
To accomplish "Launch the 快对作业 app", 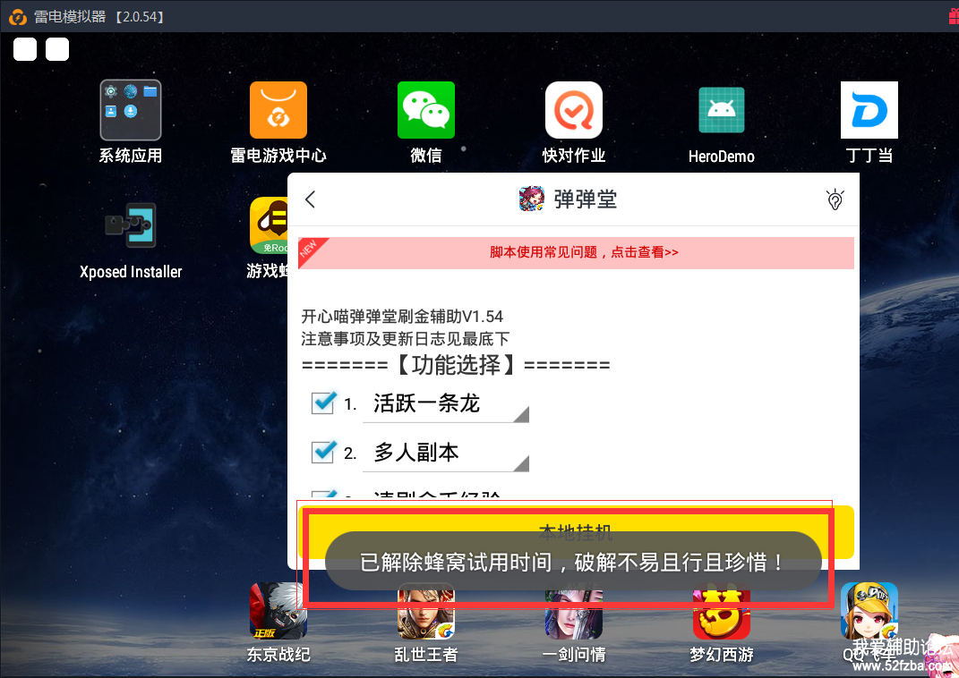I will pyautogui.click(x=574, y=110).
